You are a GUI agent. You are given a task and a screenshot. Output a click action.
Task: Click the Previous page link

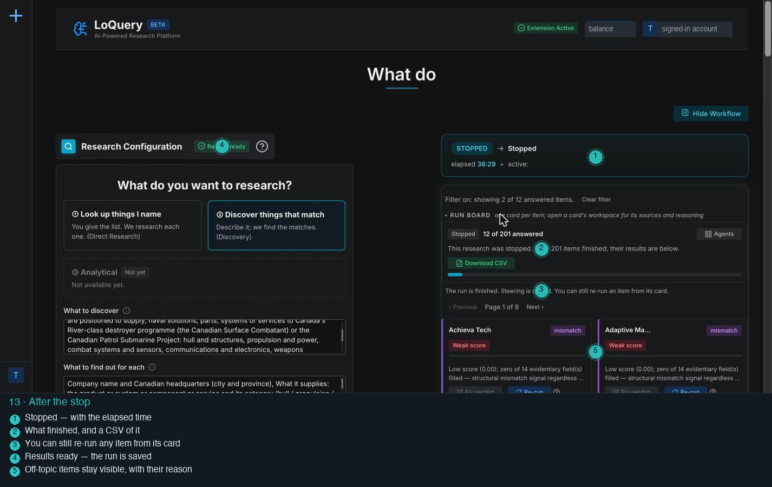pos(463,307)
